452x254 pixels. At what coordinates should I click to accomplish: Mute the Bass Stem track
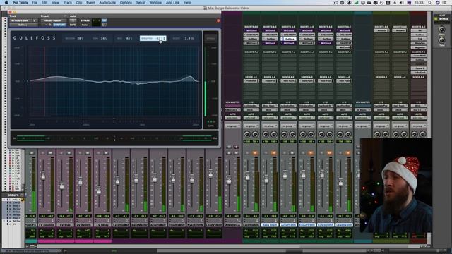point(273,153)
